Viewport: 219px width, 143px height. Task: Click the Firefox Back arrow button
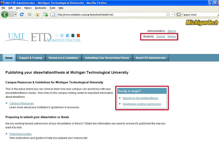pyautogui.click(x=5, y=14)
